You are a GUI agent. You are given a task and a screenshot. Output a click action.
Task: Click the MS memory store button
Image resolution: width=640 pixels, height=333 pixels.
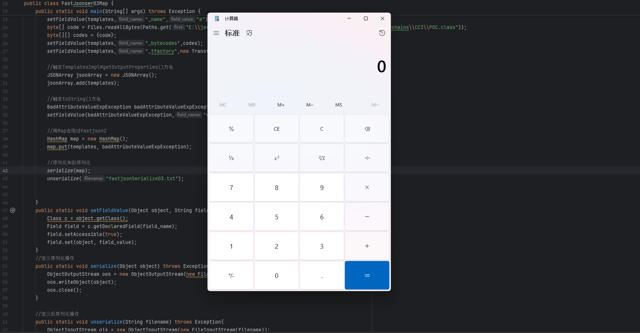pyautogui.click(x=339, y=105)
